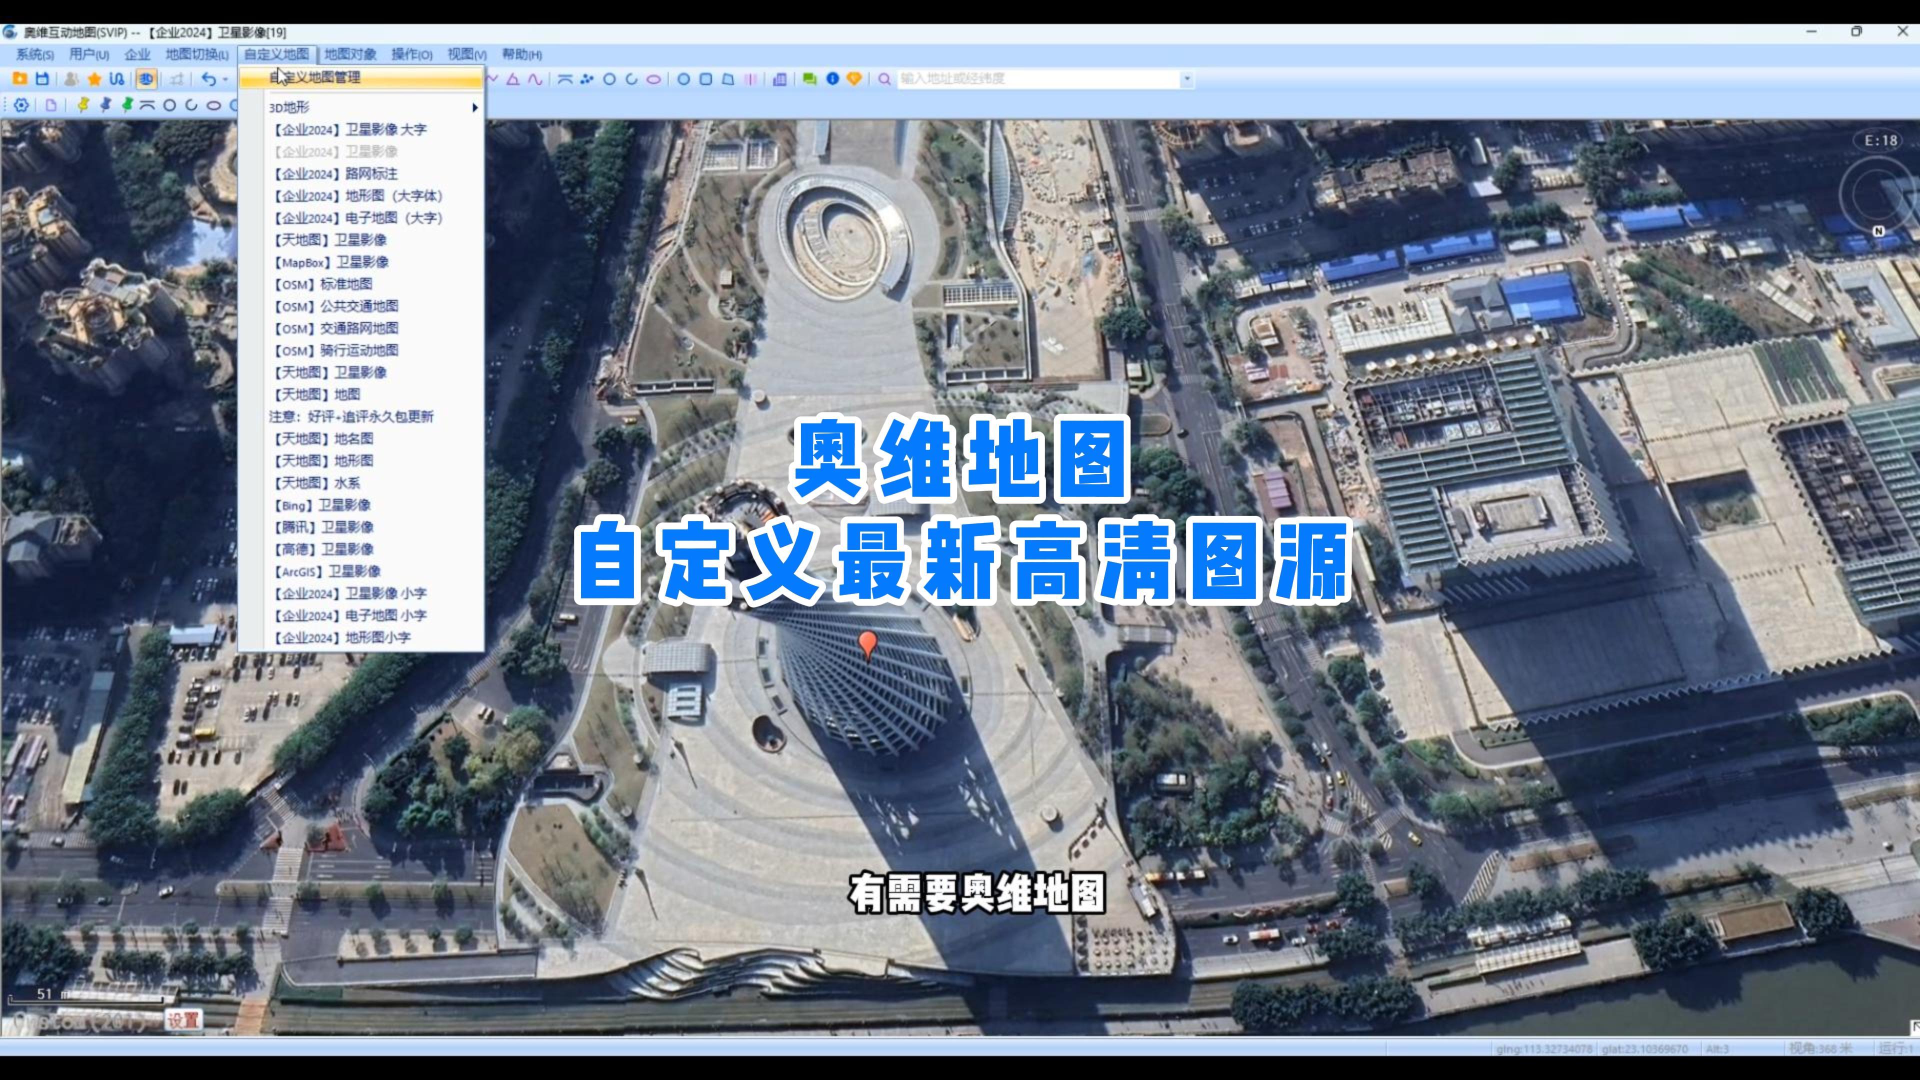1920x1080 pixels.
Task: Click the orange diamond VIP icon
Action: click(x=855, y=78)
